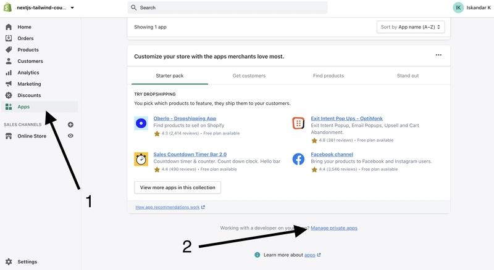Click the Discounts badge icon
494x270 pixels.
(9, 96)
